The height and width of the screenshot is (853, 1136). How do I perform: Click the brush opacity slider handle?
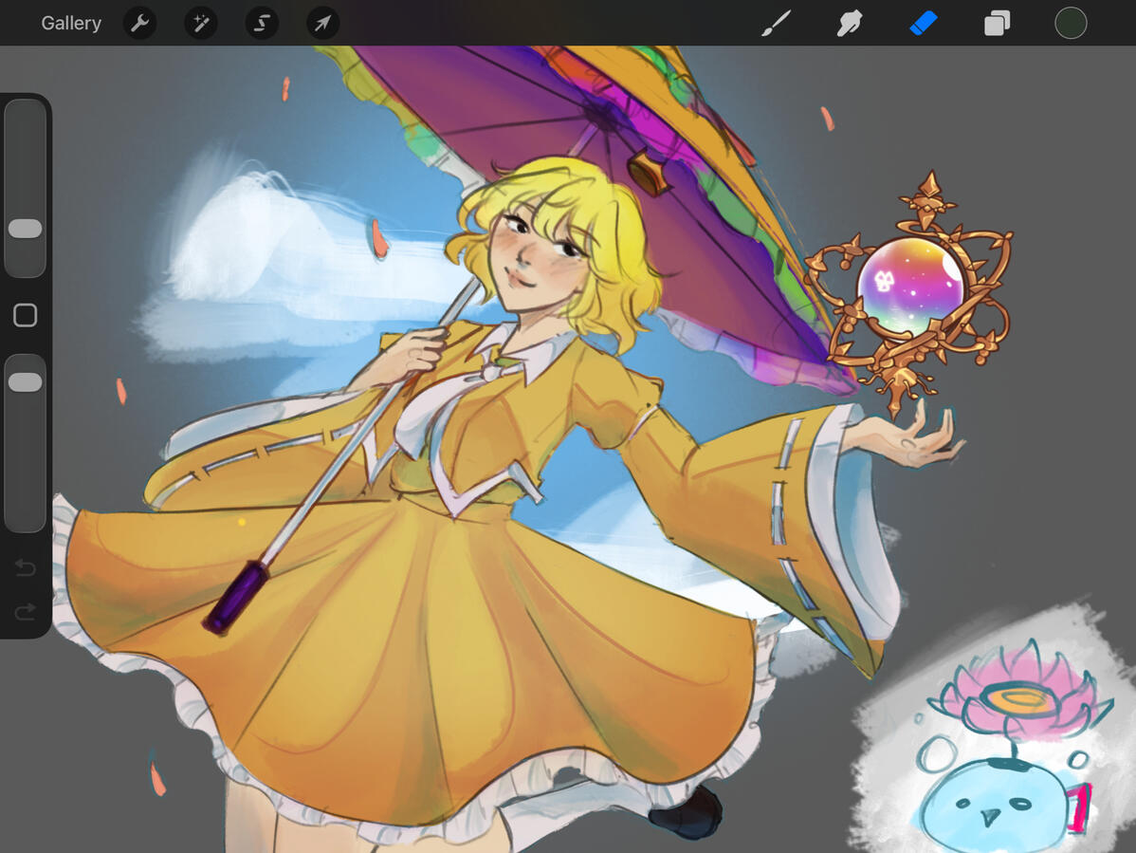(26, 382)
